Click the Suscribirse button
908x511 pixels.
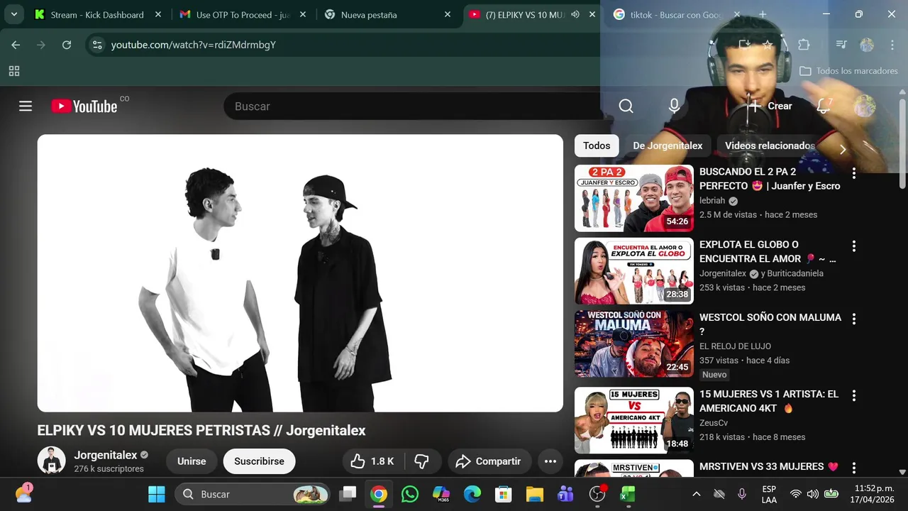pyautogui.click(x=259, y=461)
